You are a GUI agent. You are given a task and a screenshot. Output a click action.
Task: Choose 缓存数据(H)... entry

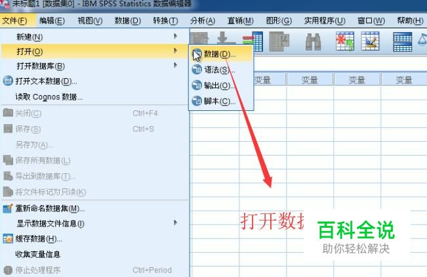94,239
